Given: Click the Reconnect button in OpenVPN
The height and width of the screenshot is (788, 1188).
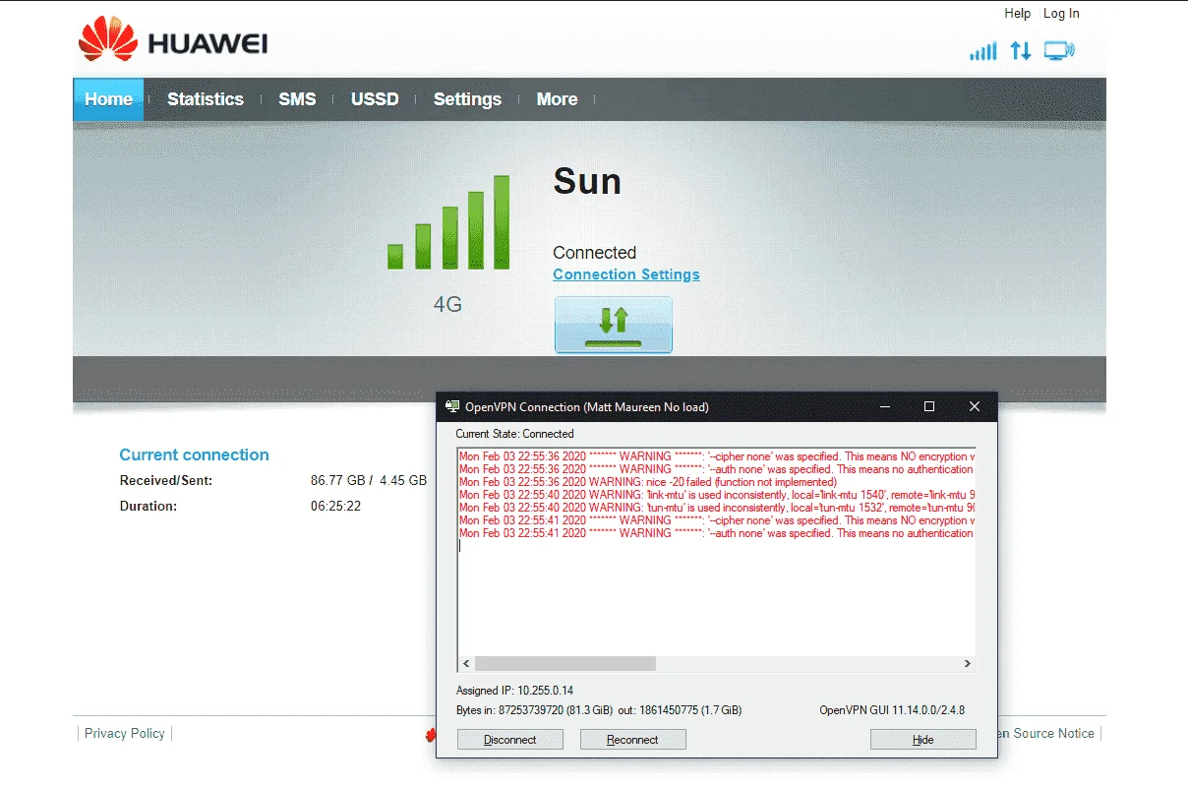Looking at the screenshot, I should (632, 740).
